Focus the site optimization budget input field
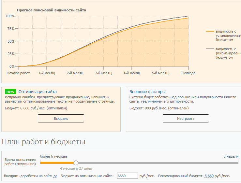The height and width of the screenshot is (183, 241). point(128,176)
